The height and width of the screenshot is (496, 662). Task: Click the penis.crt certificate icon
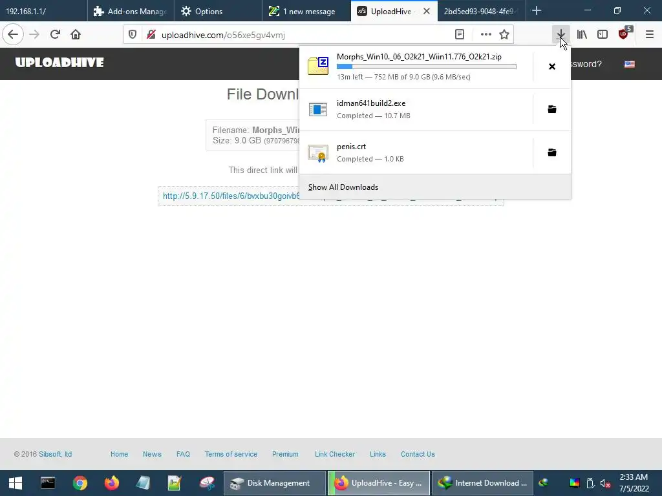pos(318,153)
